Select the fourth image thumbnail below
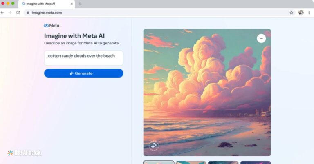The height and width of the screenshot is (164, 314). tap(256, 162)
